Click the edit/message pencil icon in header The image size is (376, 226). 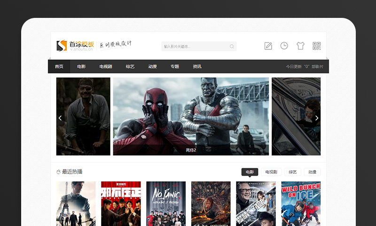pyautogui.click(x=268, y=46)
